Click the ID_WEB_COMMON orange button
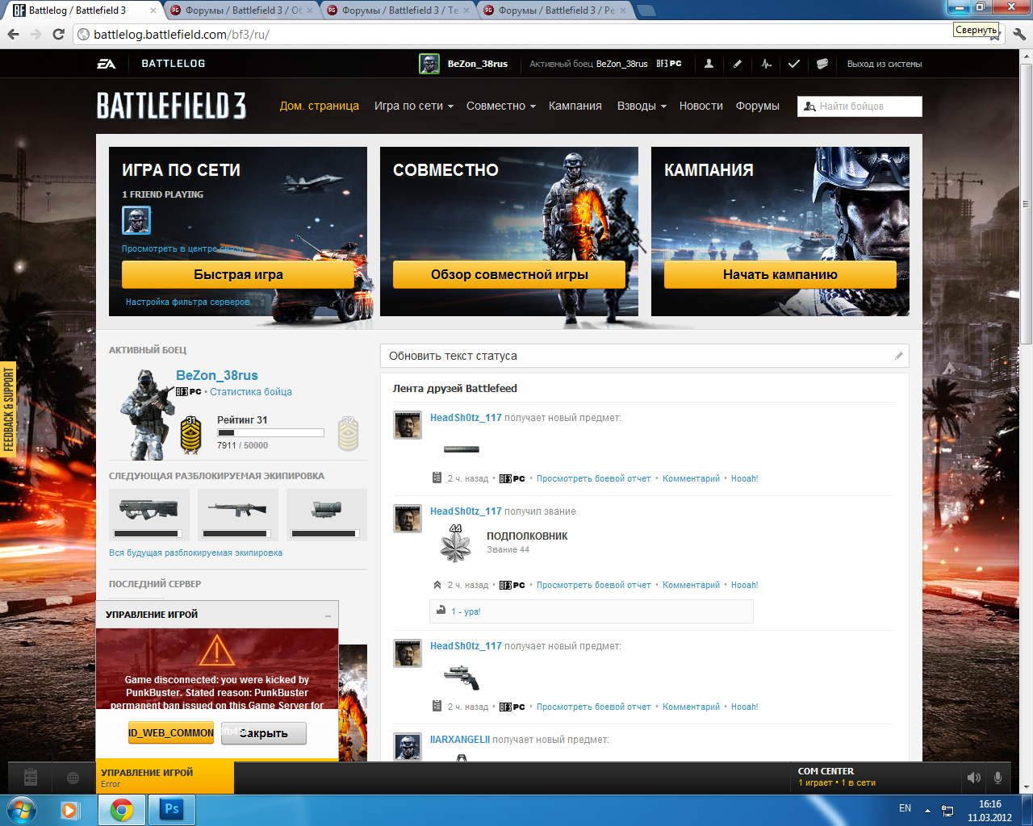The image size is (1033, 826). coord(171,733)
